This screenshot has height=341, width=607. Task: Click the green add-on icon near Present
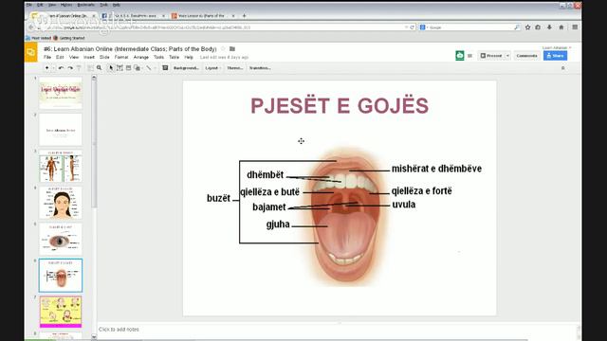coord(459,56)
